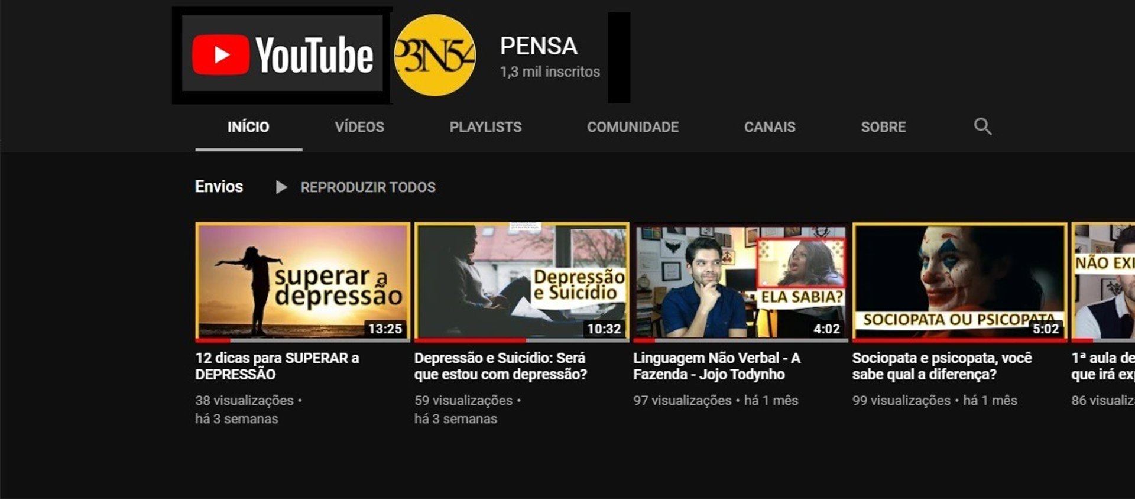
Task: Open the SOBRE tab
Action: pyautogui.click(x=883, y=126)
